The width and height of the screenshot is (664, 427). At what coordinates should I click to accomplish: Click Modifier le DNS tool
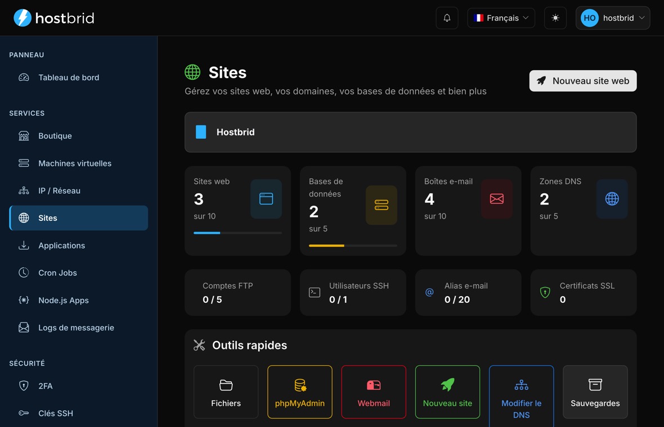point(521,397)
